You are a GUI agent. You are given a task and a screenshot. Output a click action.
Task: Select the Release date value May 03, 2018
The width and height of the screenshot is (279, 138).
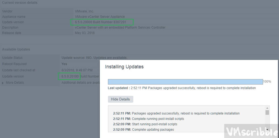85,33
